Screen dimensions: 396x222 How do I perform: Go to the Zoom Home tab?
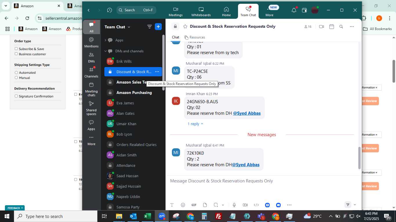point(226,12)
